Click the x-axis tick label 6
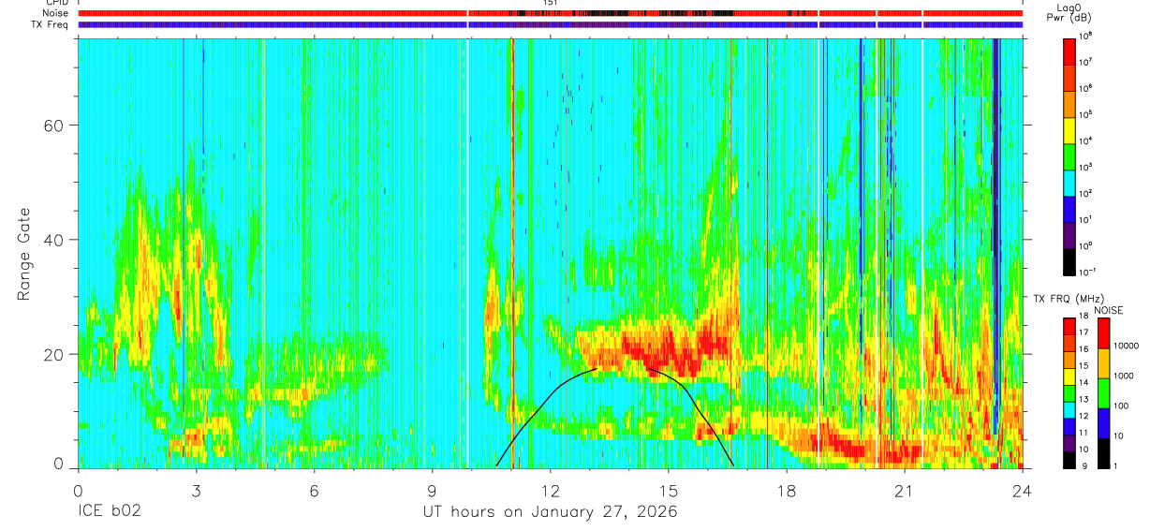1150x531 pixels. [314, 491]
